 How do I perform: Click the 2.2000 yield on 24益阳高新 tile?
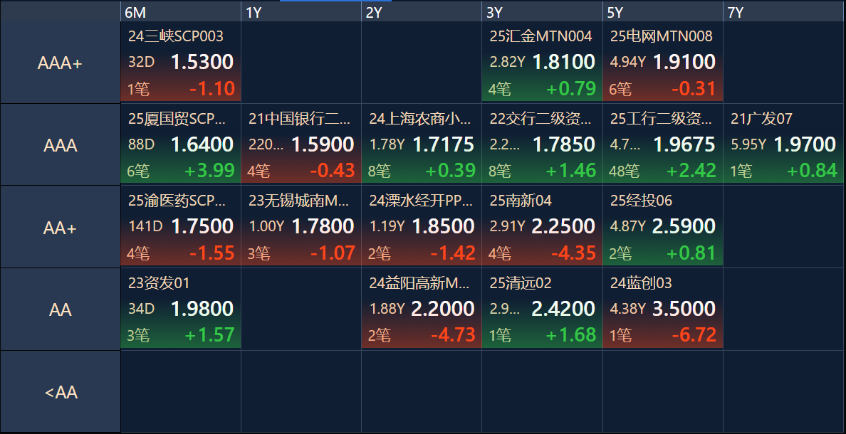(443, 309)
